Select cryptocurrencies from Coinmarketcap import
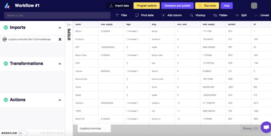The image size is (271, 136). 29,39
